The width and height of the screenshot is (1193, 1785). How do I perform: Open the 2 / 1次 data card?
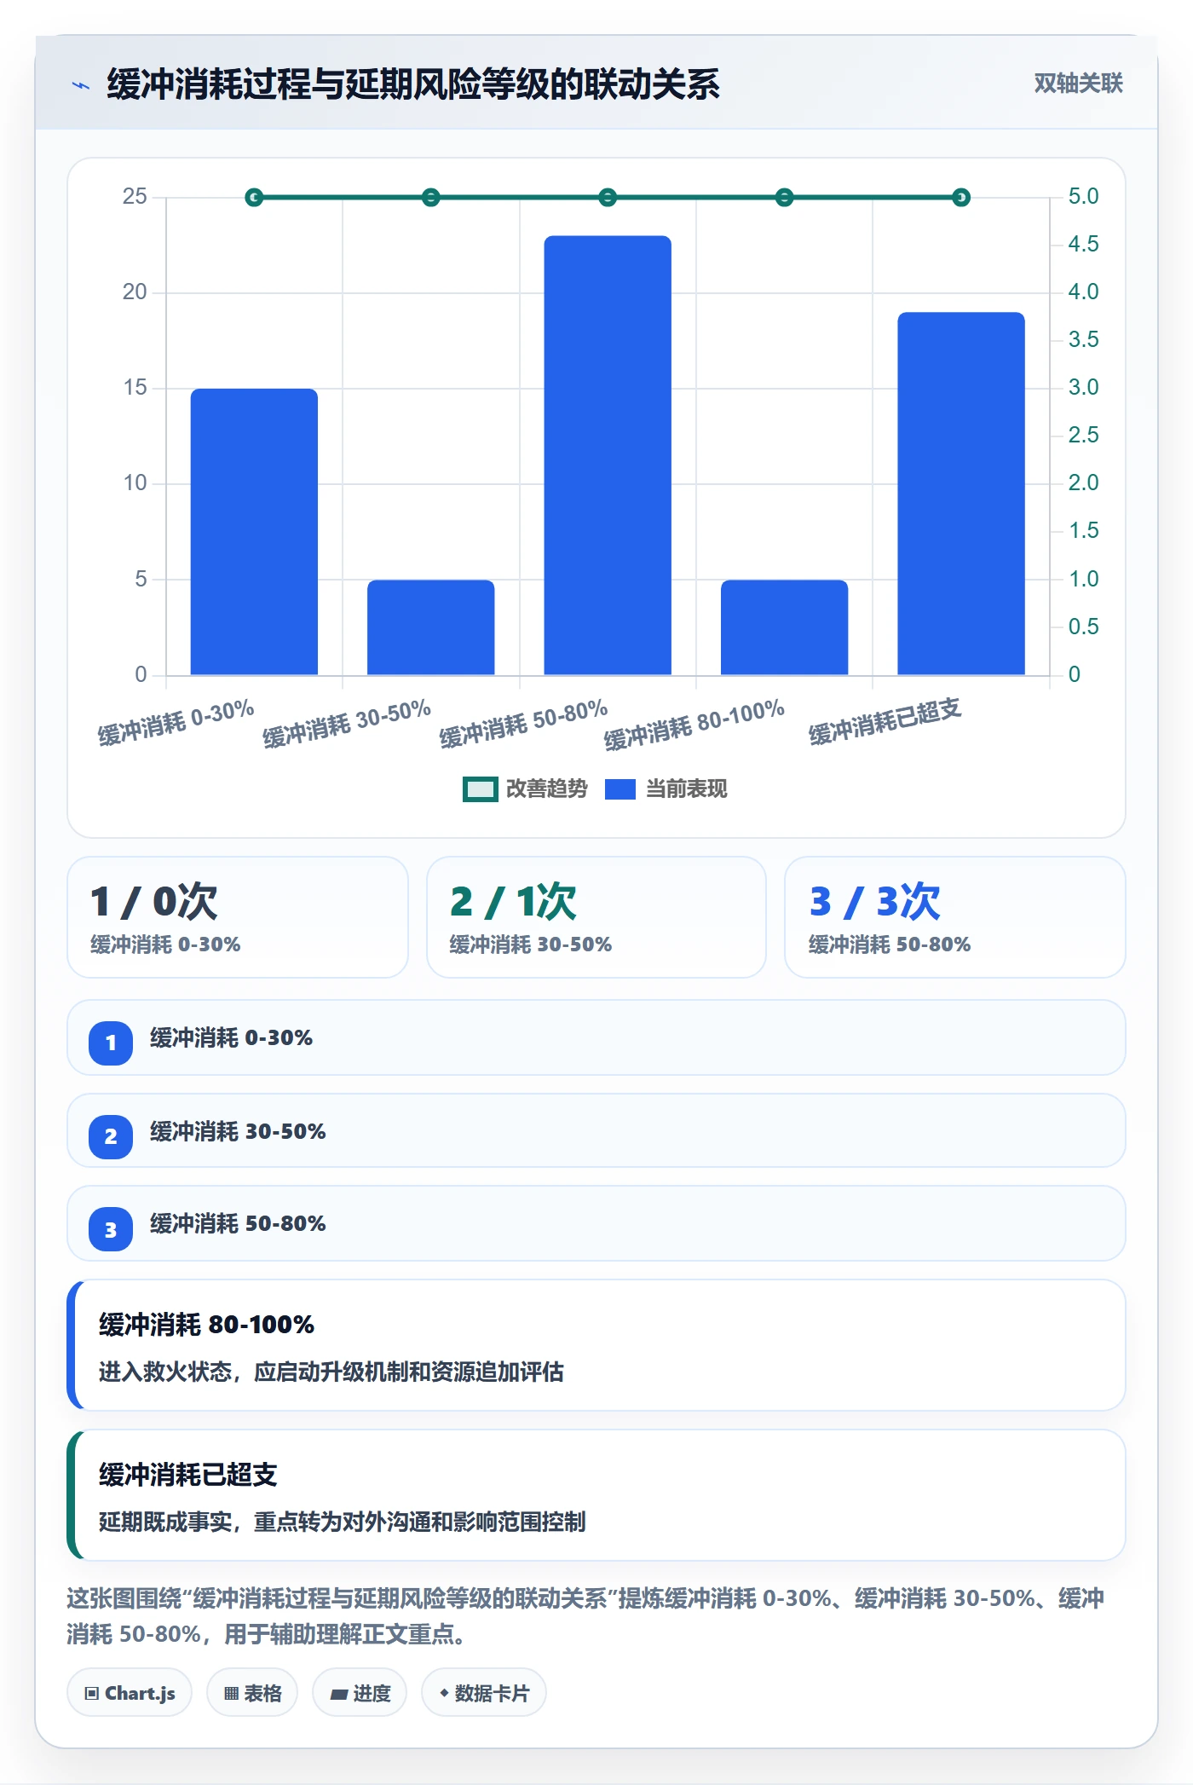click(x=596, y=917)
